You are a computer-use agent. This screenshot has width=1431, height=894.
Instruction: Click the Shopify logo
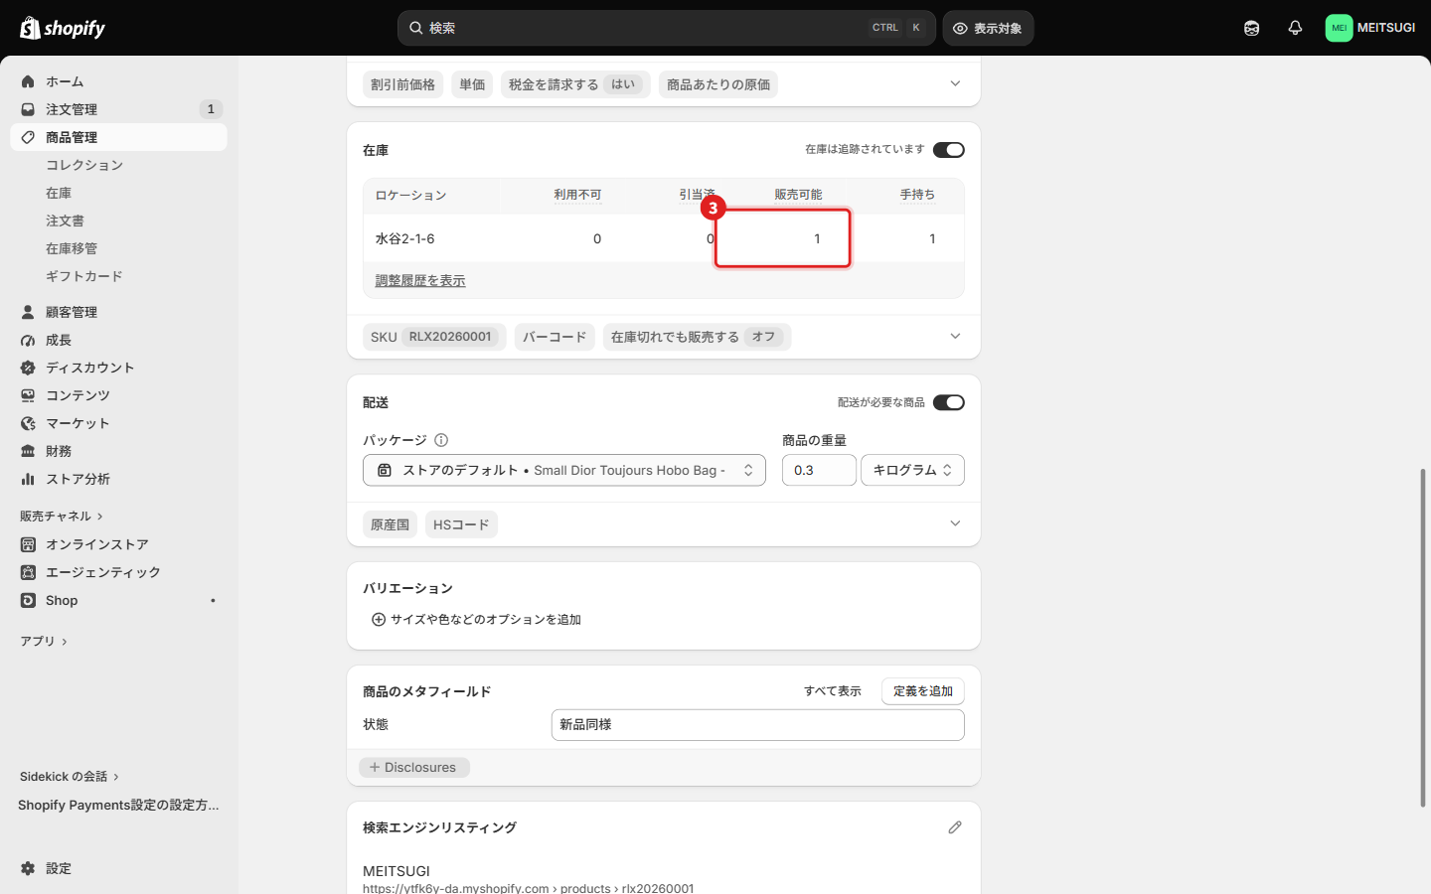(63, 28)
